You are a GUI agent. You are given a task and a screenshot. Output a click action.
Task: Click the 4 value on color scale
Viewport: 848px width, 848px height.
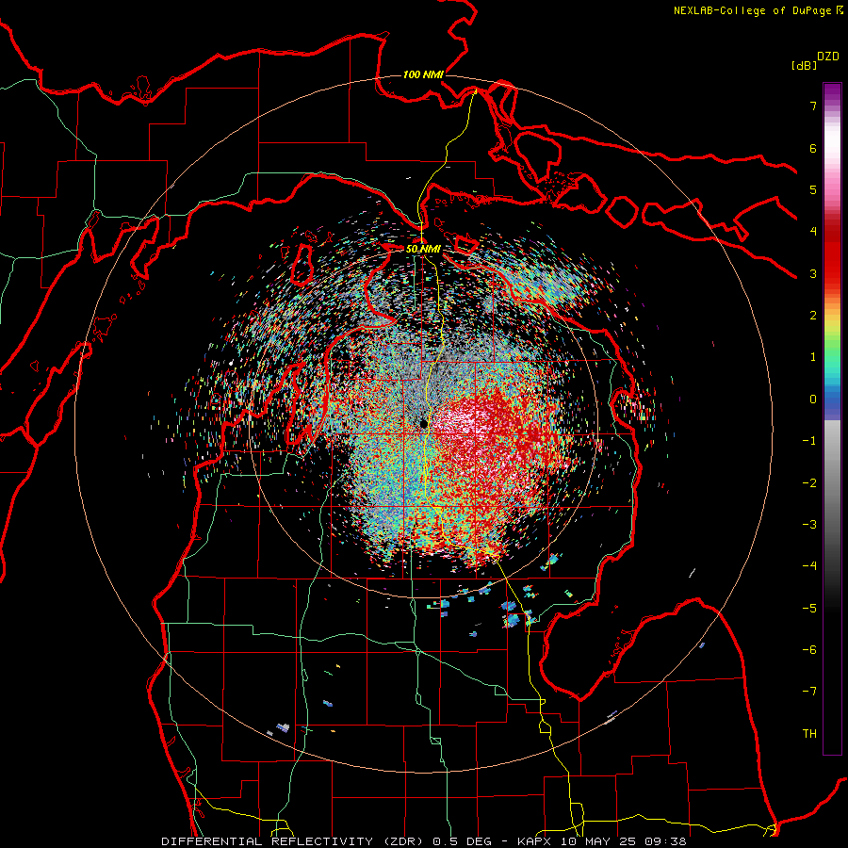click(x=813, y=232)
